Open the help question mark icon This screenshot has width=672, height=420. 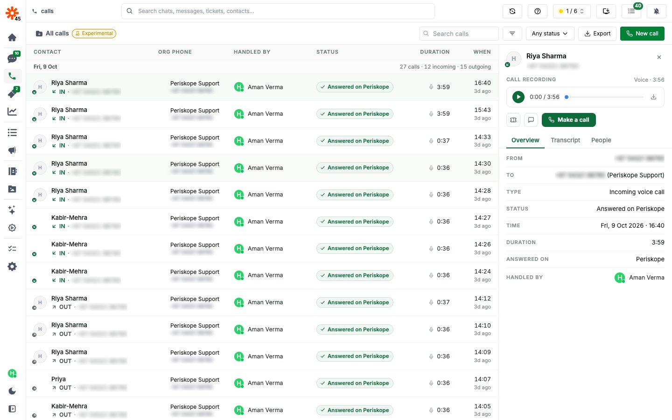[x=538, y=11]
